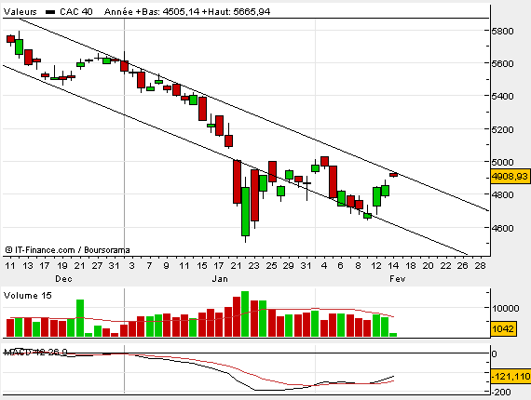
Task: Click the yellow MACD tag -121,110
Action: point(511,376)
